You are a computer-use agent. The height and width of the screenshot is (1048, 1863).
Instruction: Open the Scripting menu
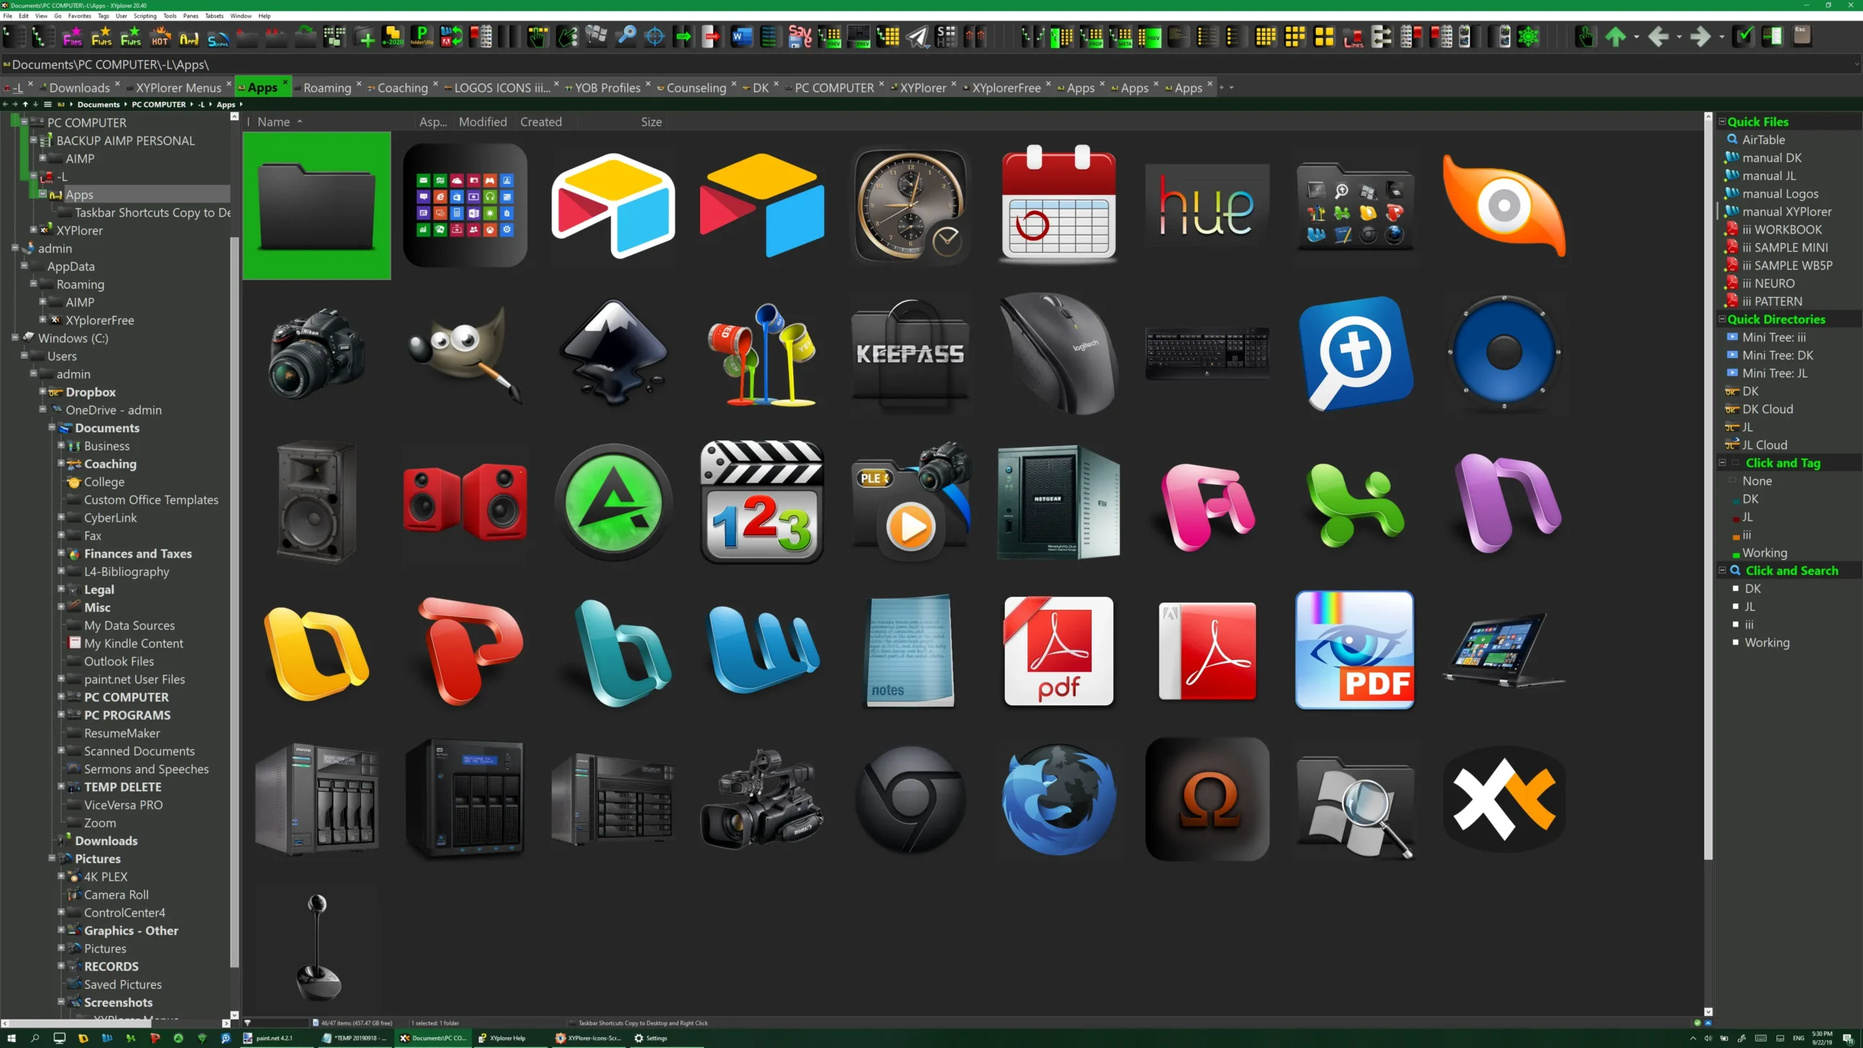tap(144, 15)
